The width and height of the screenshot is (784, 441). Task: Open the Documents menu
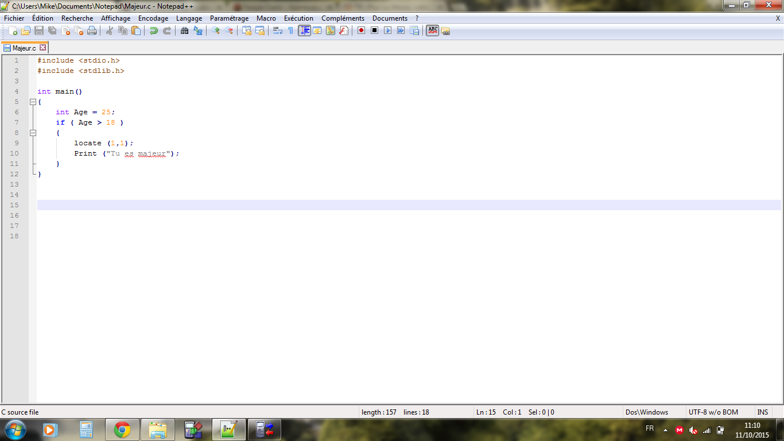pos(390,18)
